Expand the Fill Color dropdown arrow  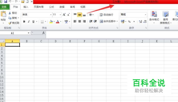tap(54, 21)
